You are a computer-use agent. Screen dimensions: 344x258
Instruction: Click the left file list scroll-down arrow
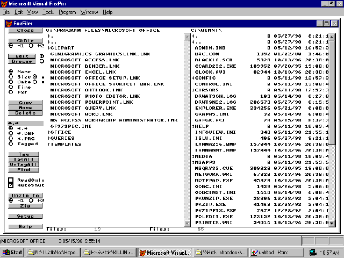pos(187,224)
